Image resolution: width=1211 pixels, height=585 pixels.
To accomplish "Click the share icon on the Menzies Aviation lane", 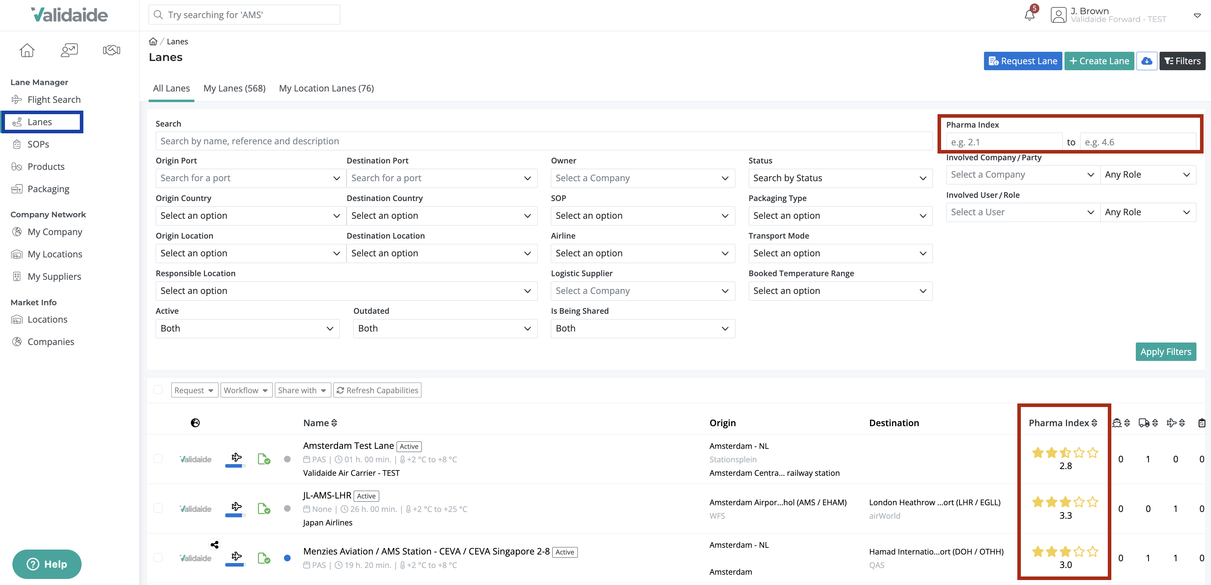I will pyautogui.click(x=214, y=545).
